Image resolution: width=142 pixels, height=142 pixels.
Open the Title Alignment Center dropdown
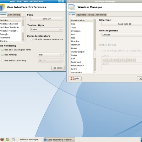coord(122,35)
